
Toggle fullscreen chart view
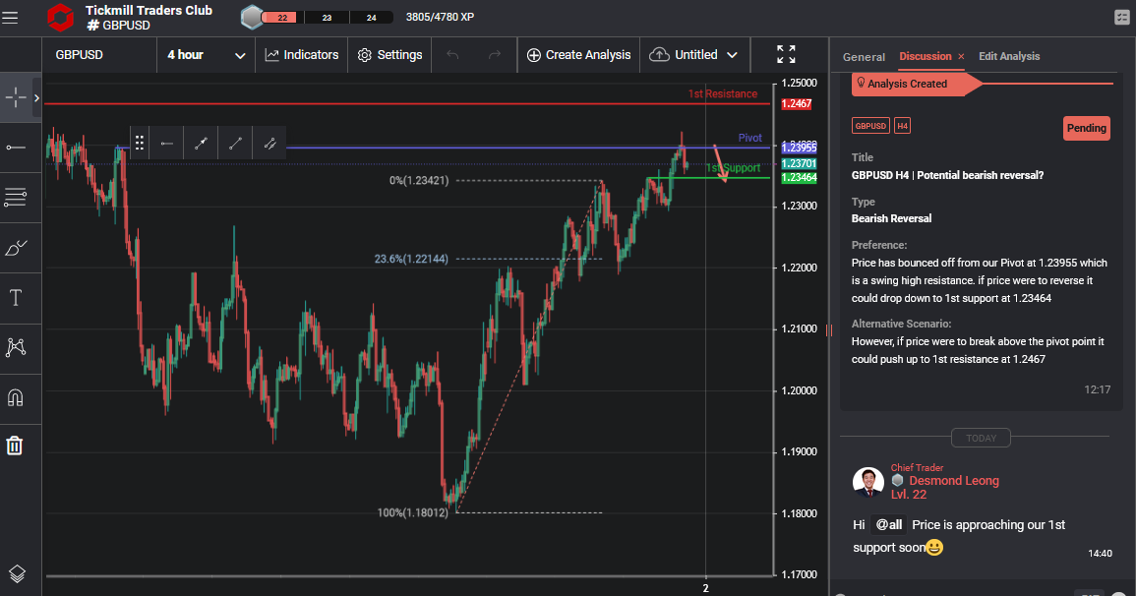click(786, 54)
